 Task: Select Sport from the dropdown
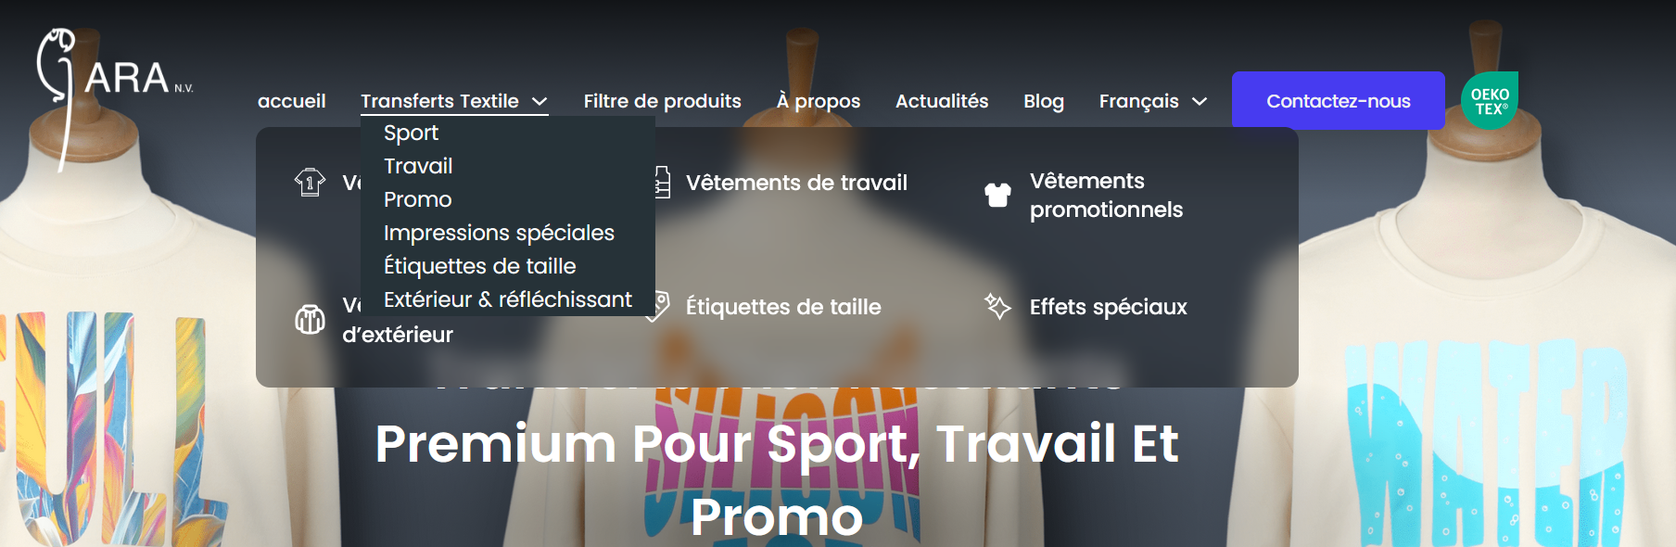[x=411, y=133]
